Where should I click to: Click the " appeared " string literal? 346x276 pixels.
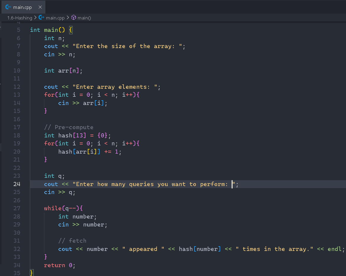143,249
